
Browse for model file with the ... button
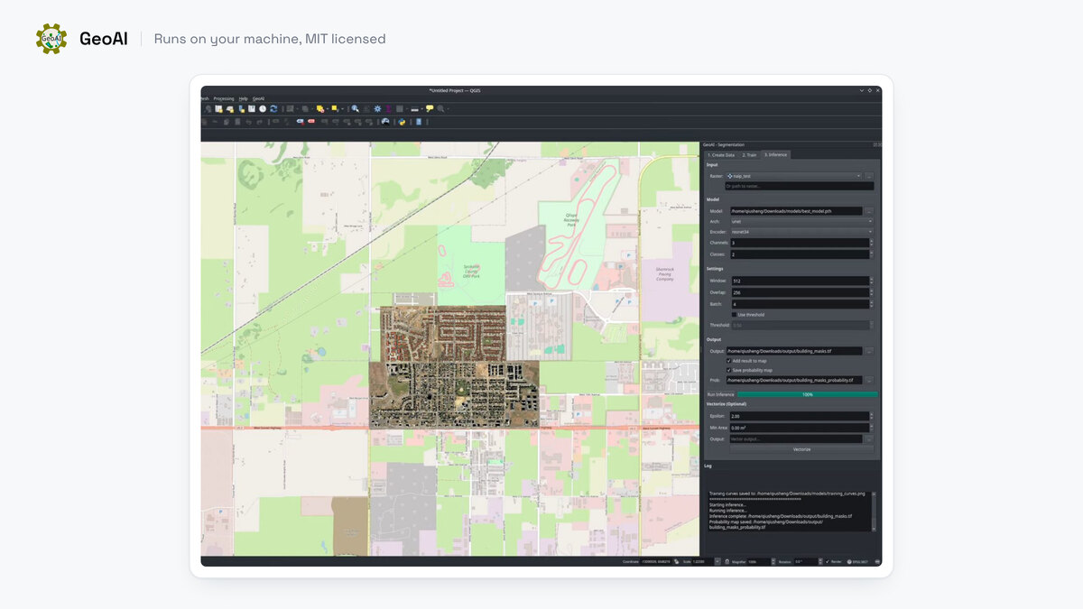[x=869, y=210]
